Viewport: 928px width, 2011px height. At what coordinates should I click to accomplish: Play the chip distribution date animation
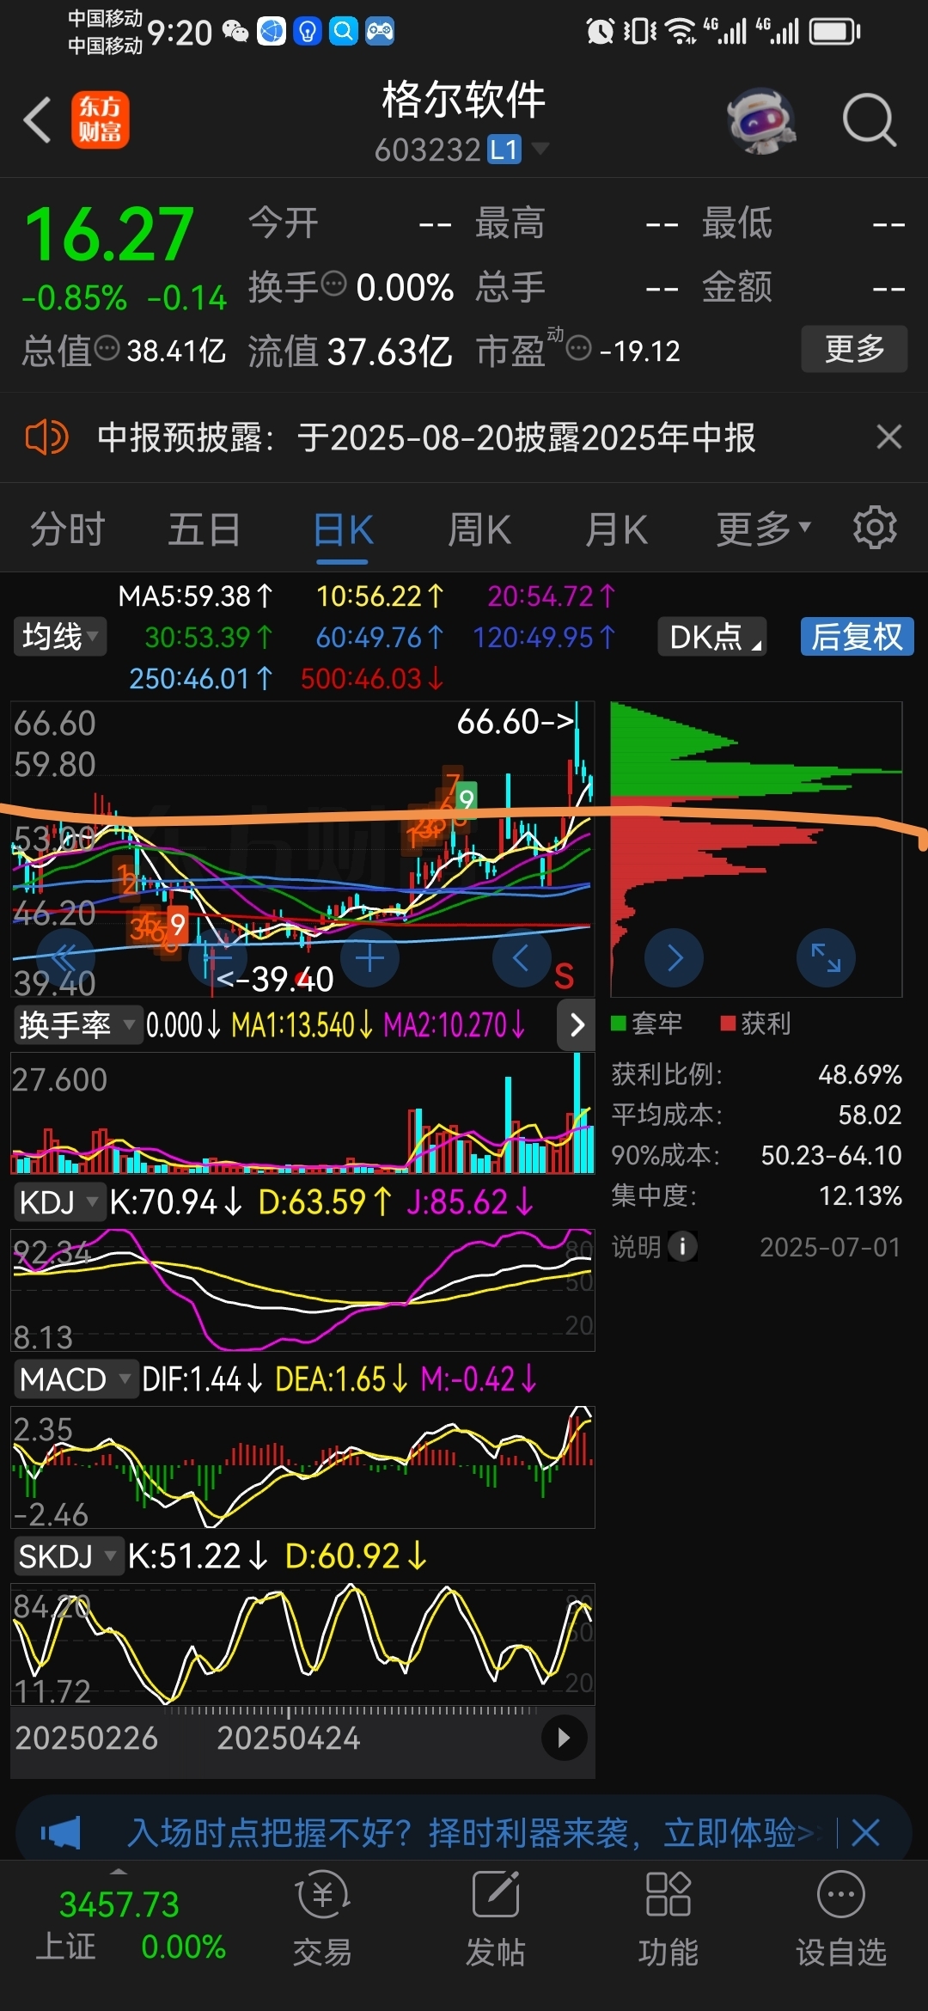[564, 1738]
